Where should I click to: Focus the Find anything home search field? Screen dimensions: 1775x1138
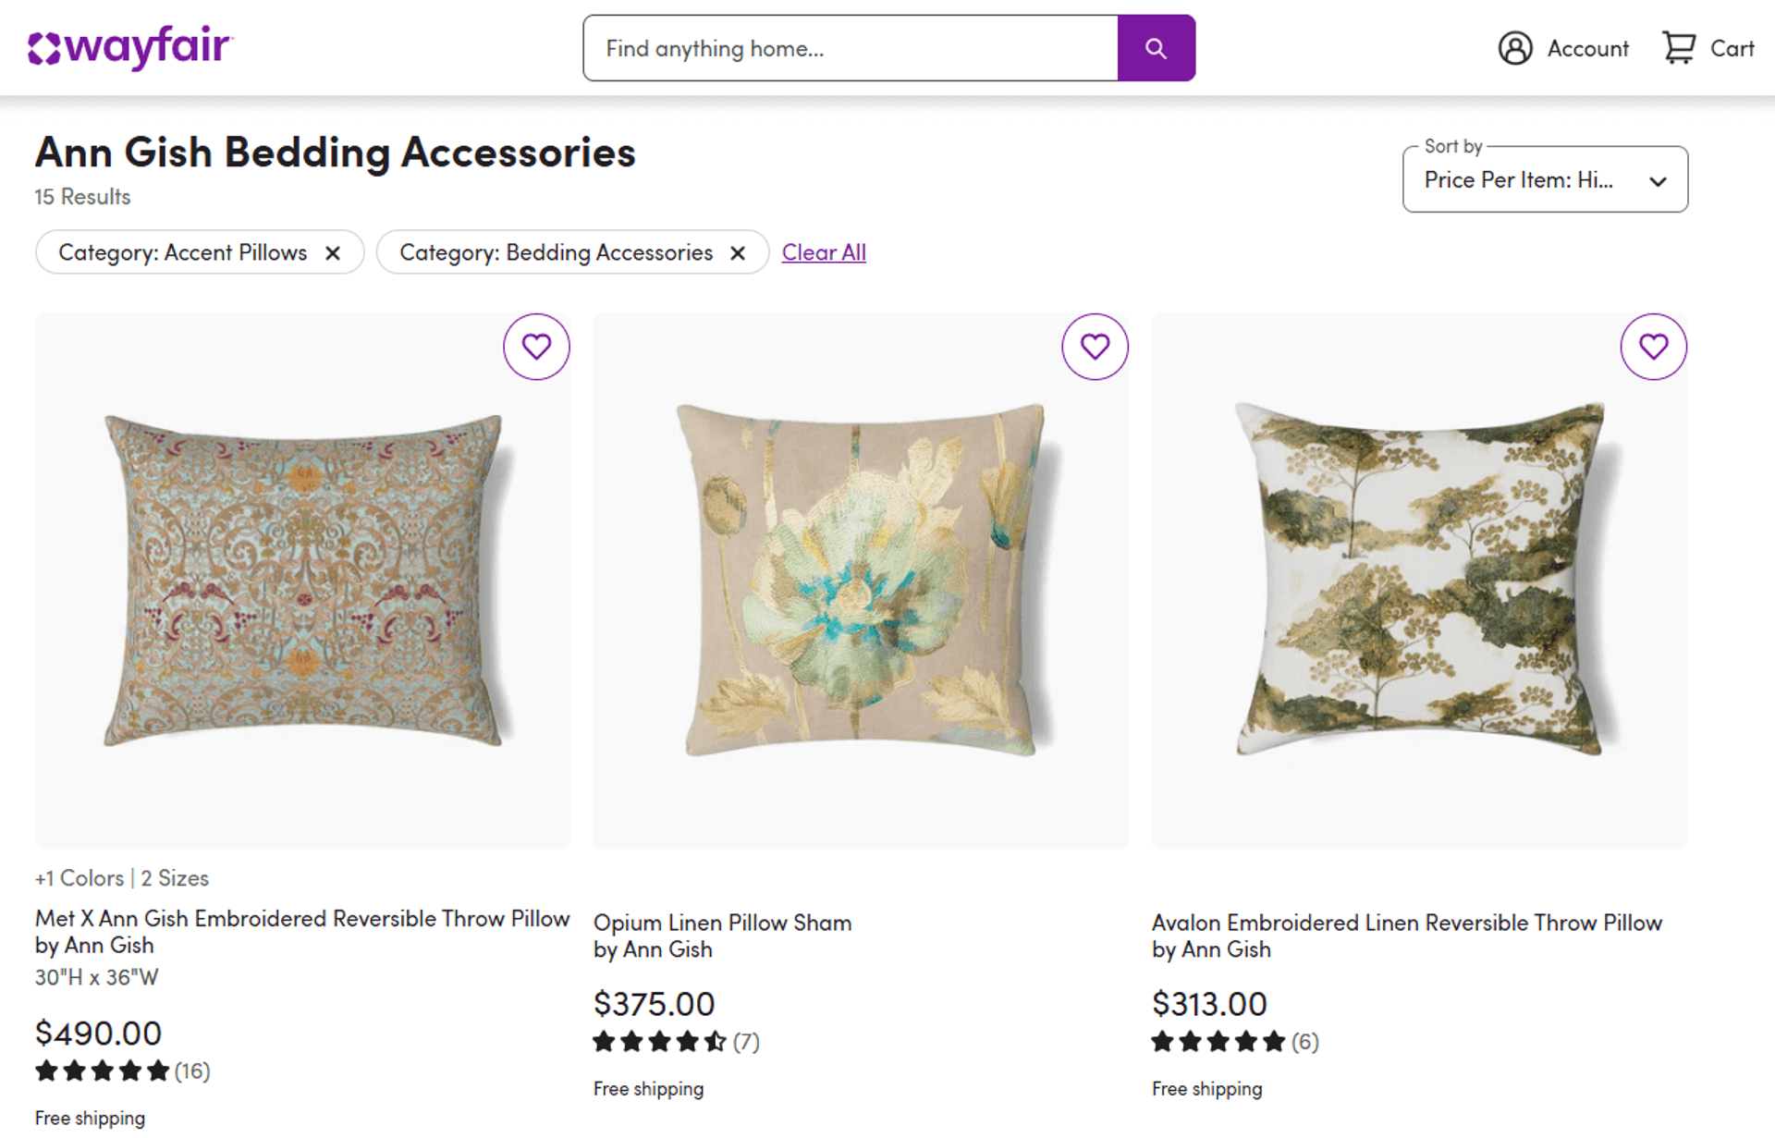851,48
